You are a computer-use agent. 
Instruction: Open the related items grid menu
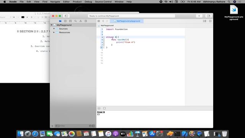tap(99, 21)
